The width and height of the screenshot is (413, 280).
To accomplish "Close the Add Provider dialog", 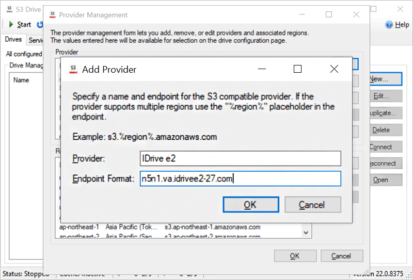I will [x=334, y=69].
